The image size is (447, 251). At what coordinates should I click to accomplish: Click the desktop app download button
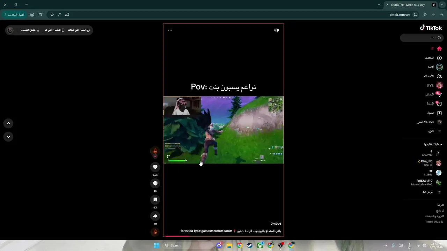click(30, 30)
